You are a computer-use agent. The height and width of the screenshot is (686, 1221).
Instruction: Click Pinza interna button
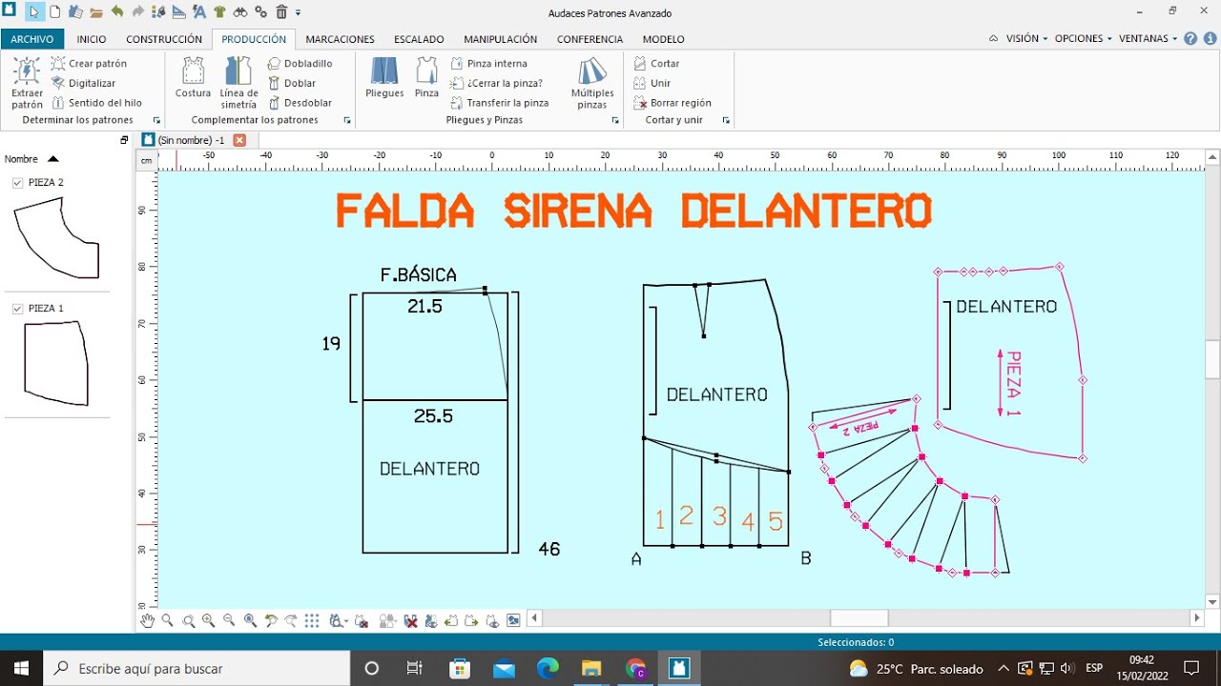pyautogui.click(x=488, y=63)
